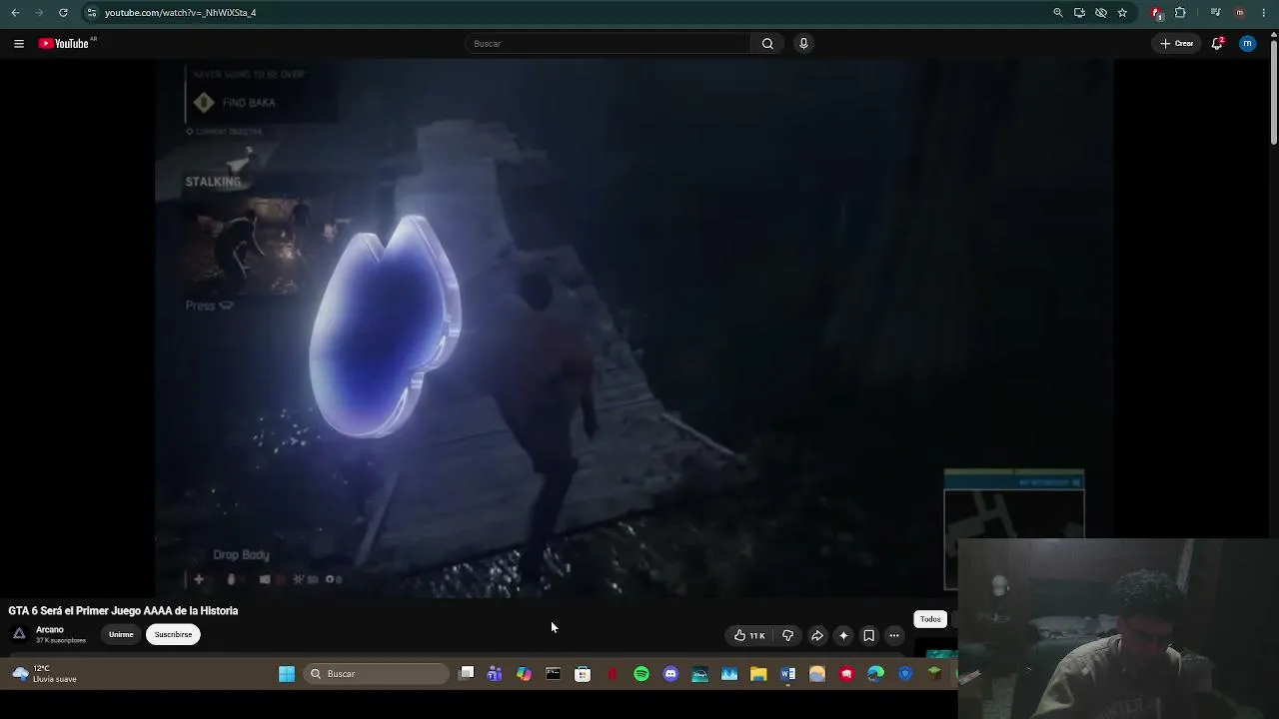Click the Unirme button
This screenshot has width=1279, height=719.
pyautogui.click(x=121, y=634)
